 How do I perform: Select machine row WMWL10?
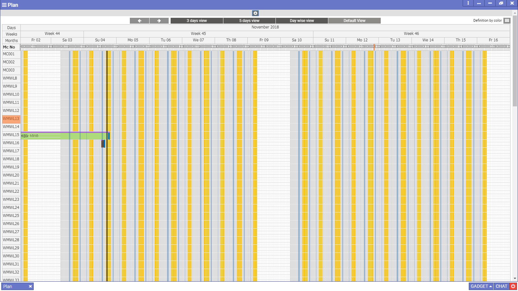pos(11,94)
